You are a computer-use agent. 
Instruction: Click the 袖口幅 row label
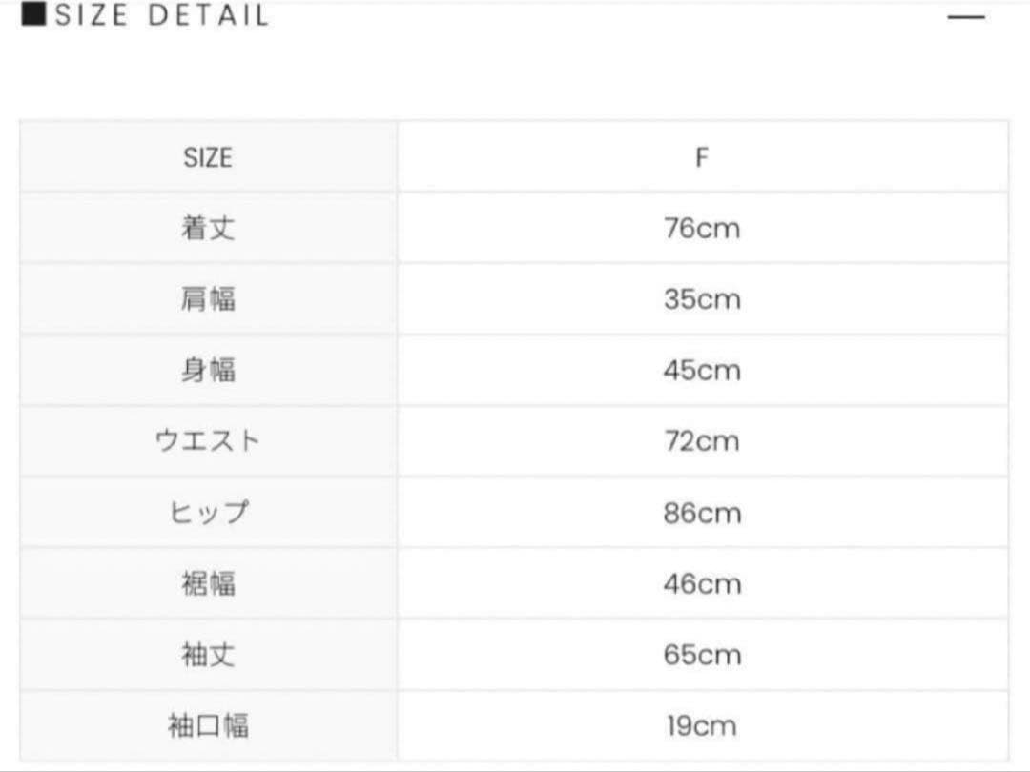pos(208,726)
